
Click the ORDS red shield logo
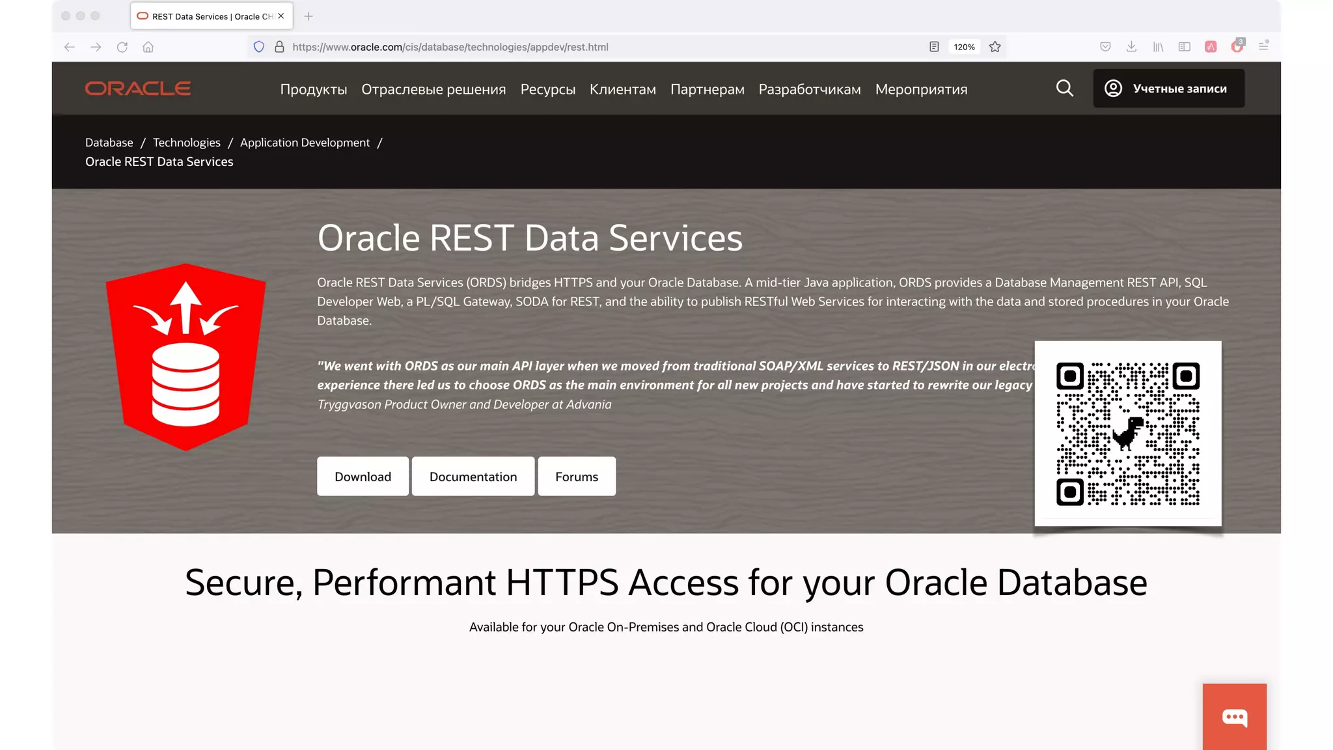[186, 357]
